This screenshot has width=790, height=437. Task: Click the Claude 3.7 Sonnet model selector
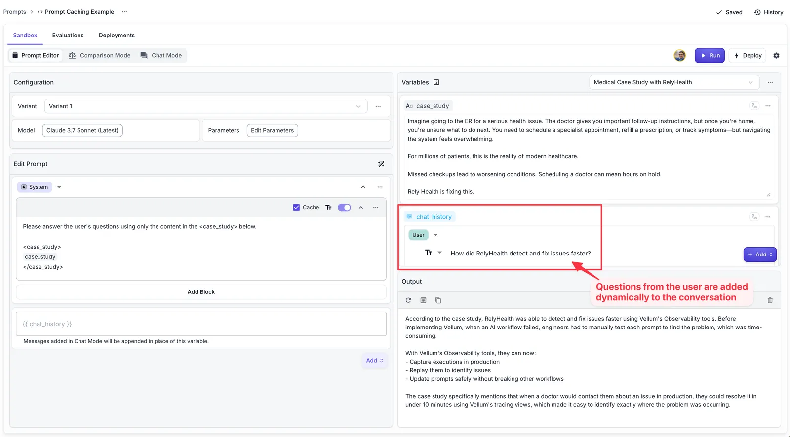coord(82,131)
